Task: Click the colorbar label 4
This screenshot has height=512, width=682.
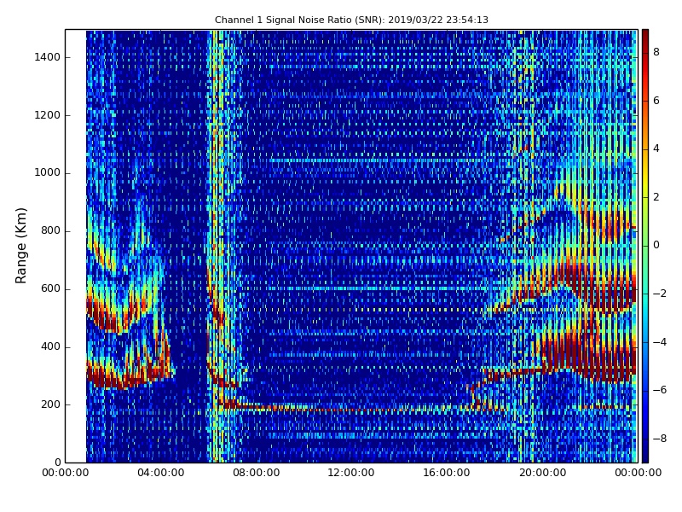Action: pos(656,148)
